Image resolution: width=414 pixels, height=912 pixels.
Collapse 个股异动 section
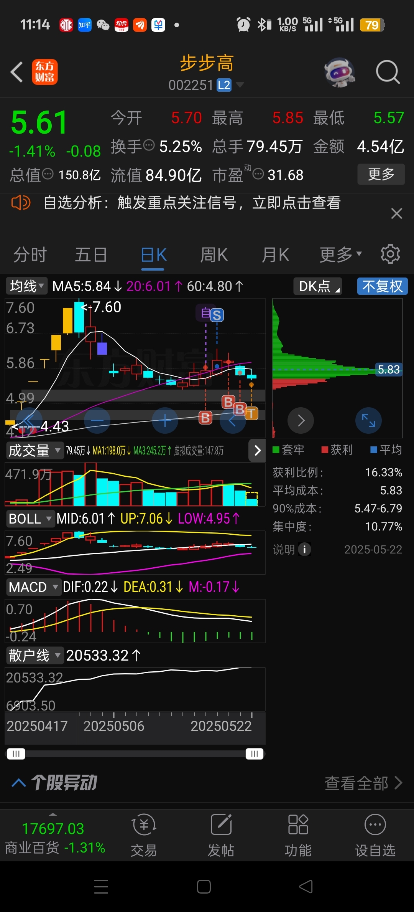coord(18,783)
